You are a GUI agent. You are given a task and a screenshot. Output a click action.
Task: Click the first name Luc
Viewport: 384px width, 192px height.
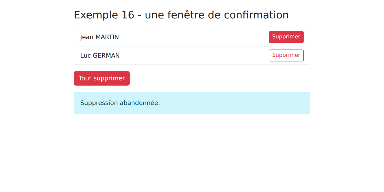pyautogui.click(x=86, y=56)
